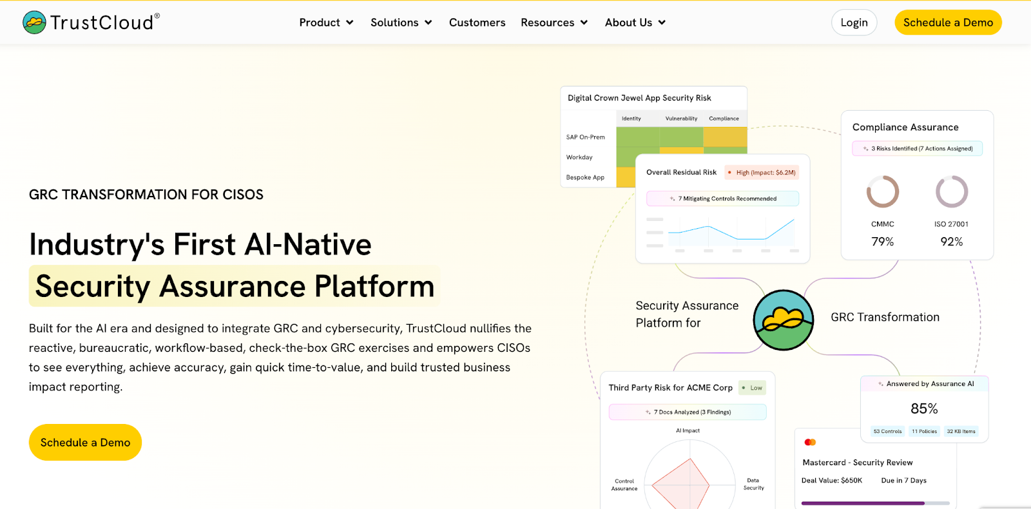This screenshot has height=509, width=1031.
Task: Click the 53 Controls tag
Action: (x=887, y=432)
